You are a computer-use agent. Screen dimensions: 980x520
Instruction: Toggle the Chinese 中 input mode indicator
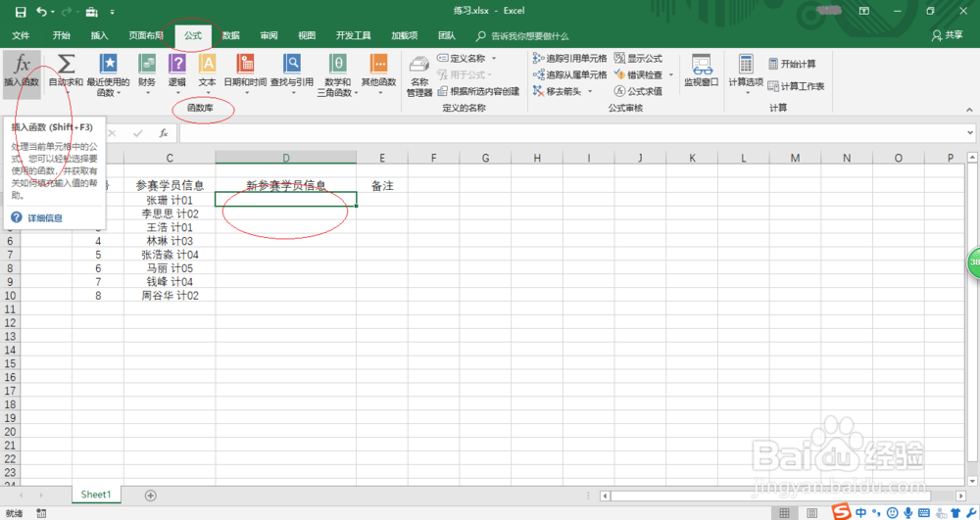pos(861,512)
